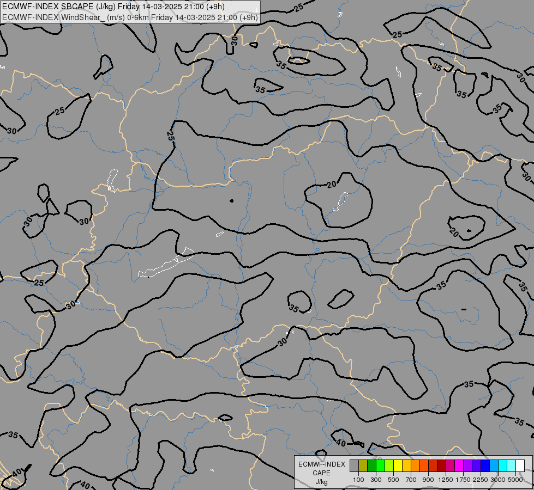Click the '1250' legend tick label
534x490 pixels.
pyautogui.click(x=446, y=480)
